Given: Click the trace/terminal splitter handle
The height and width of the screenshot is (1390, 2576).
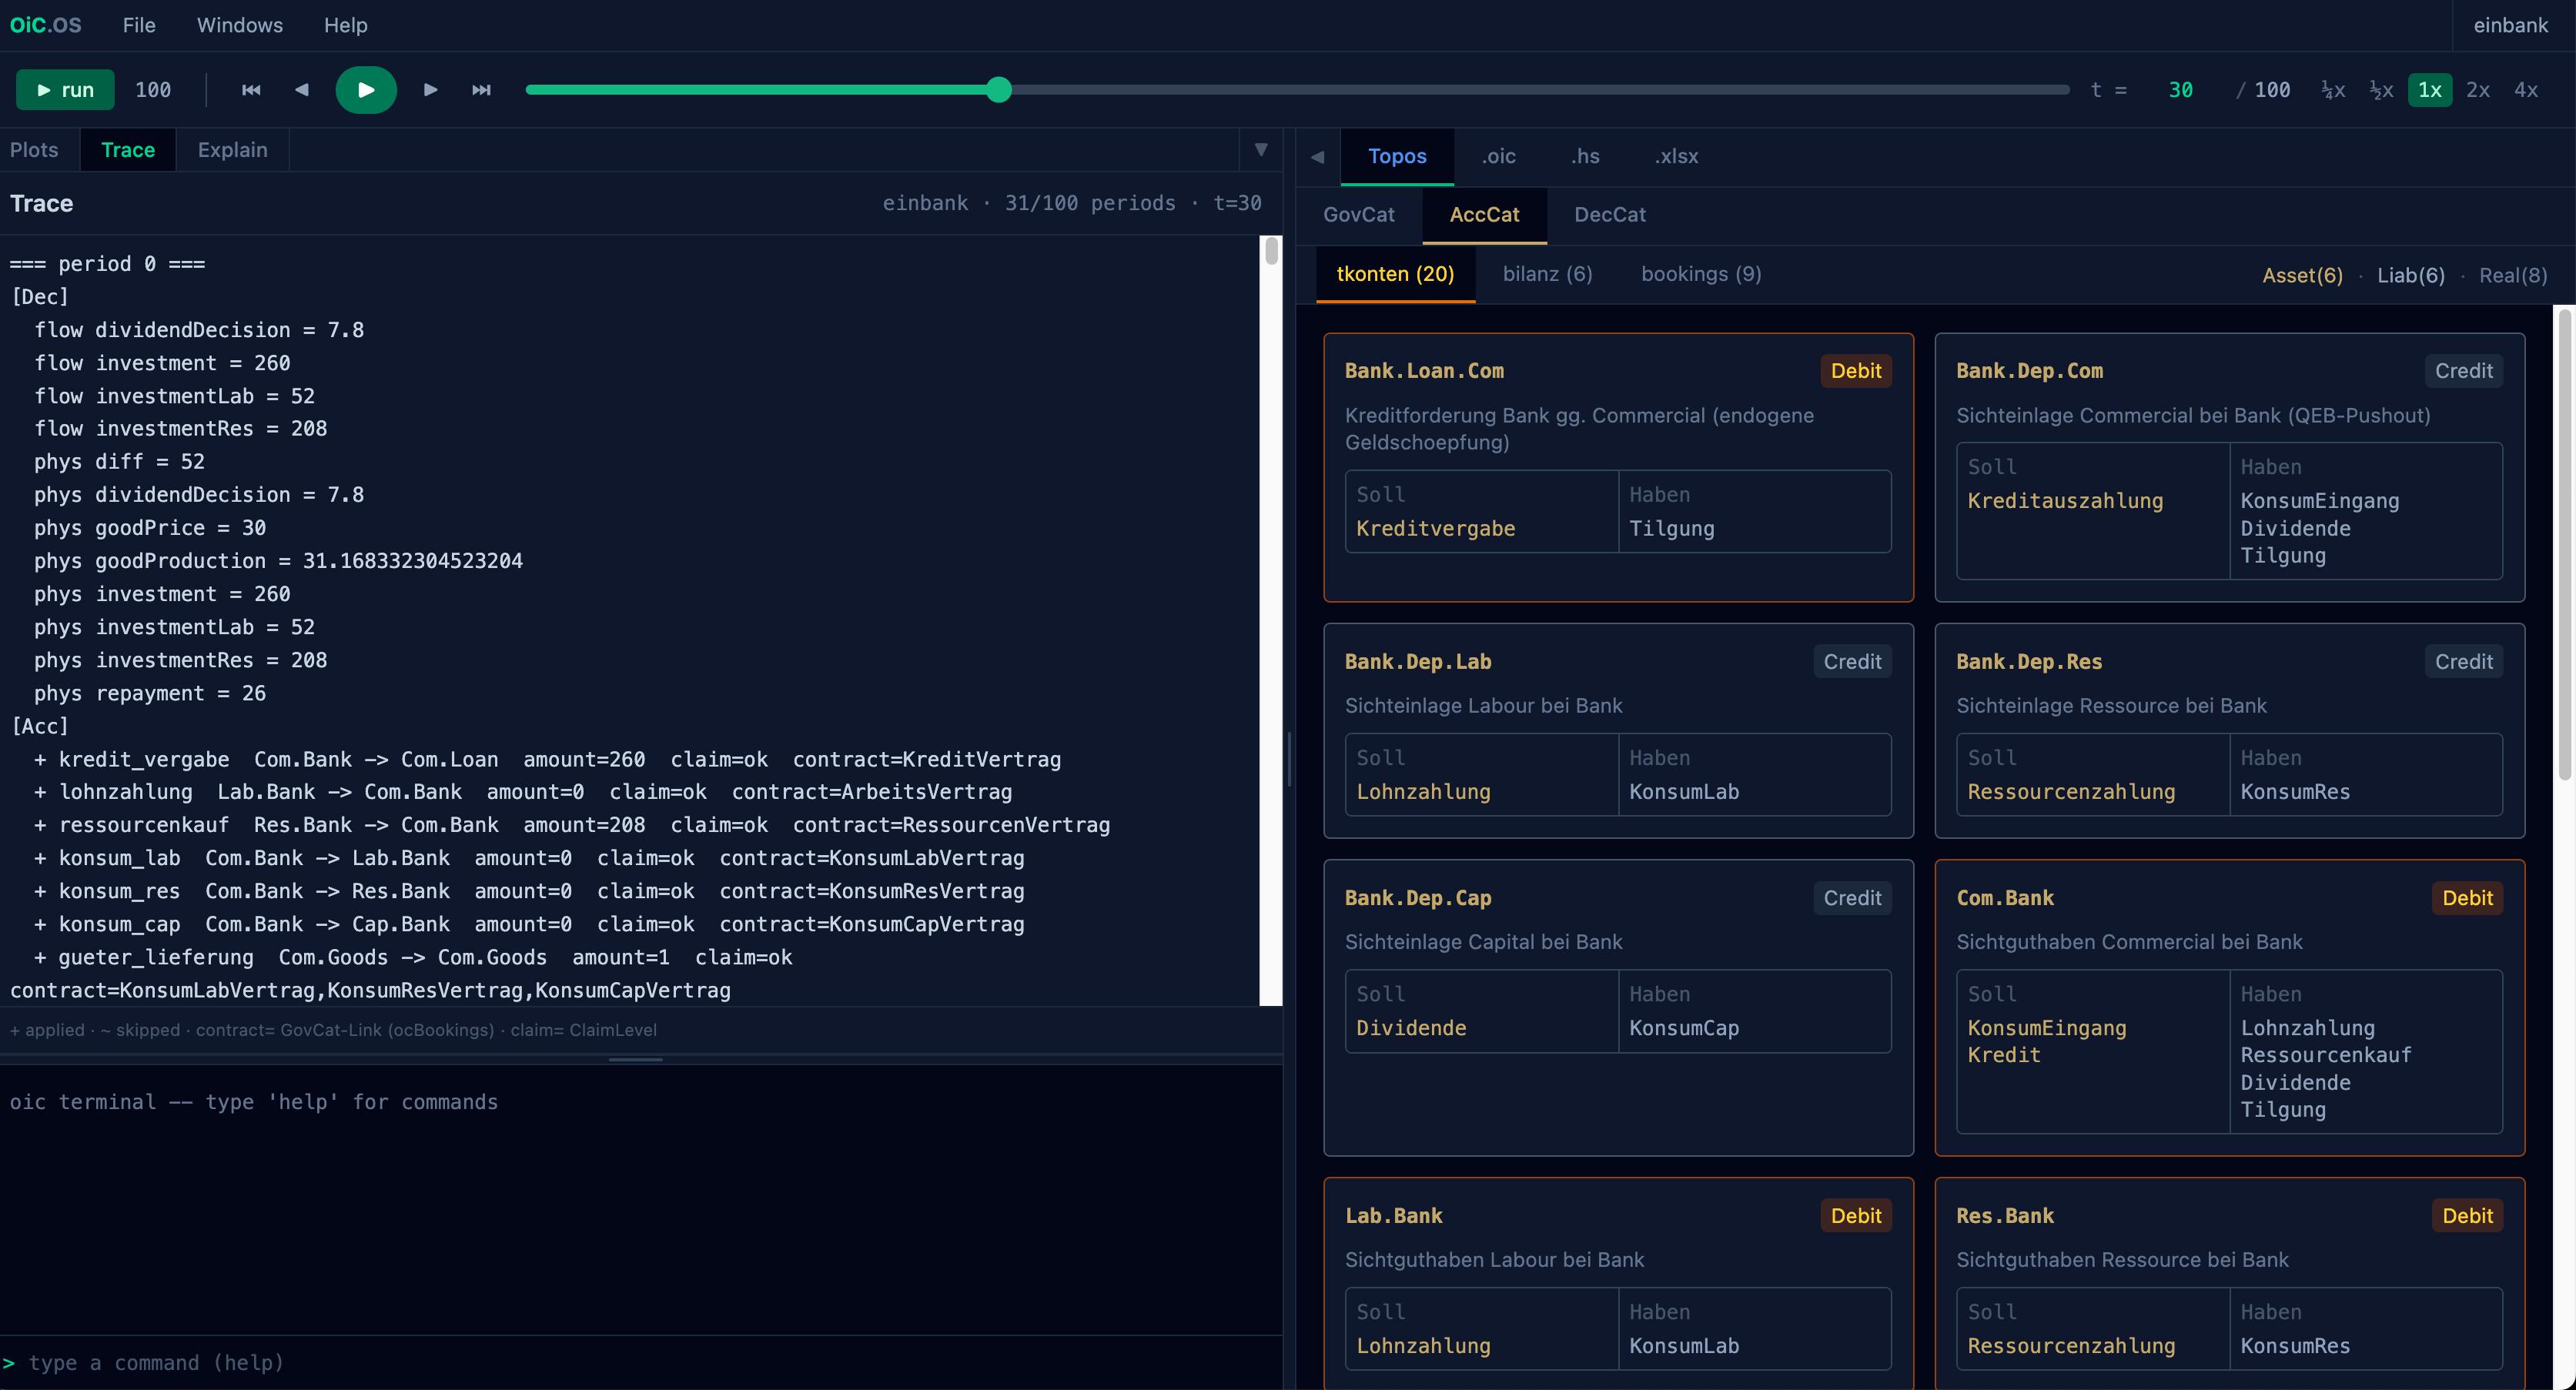Looking at the screenshot, I should pyautogui.click(x=636, y=1059).
